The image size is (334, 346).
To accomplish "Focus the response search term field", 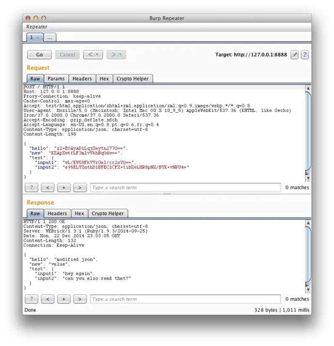I will click(185, 299).
